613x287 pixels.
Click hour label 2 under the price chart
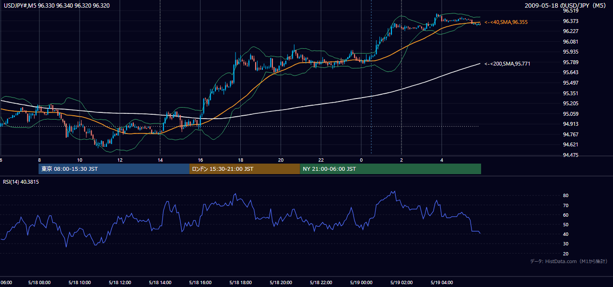pos(401,160)
